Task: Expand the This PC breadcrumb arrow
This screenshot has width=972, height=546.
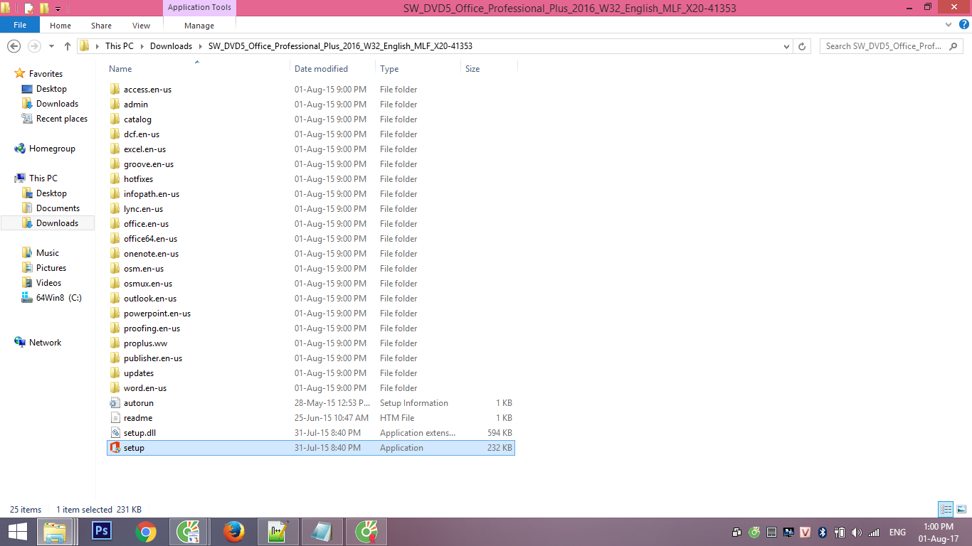Action: (x=142, y=46)
